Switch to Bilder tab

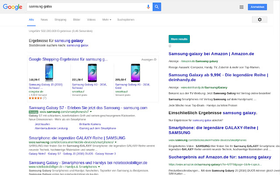pos(77,20)
